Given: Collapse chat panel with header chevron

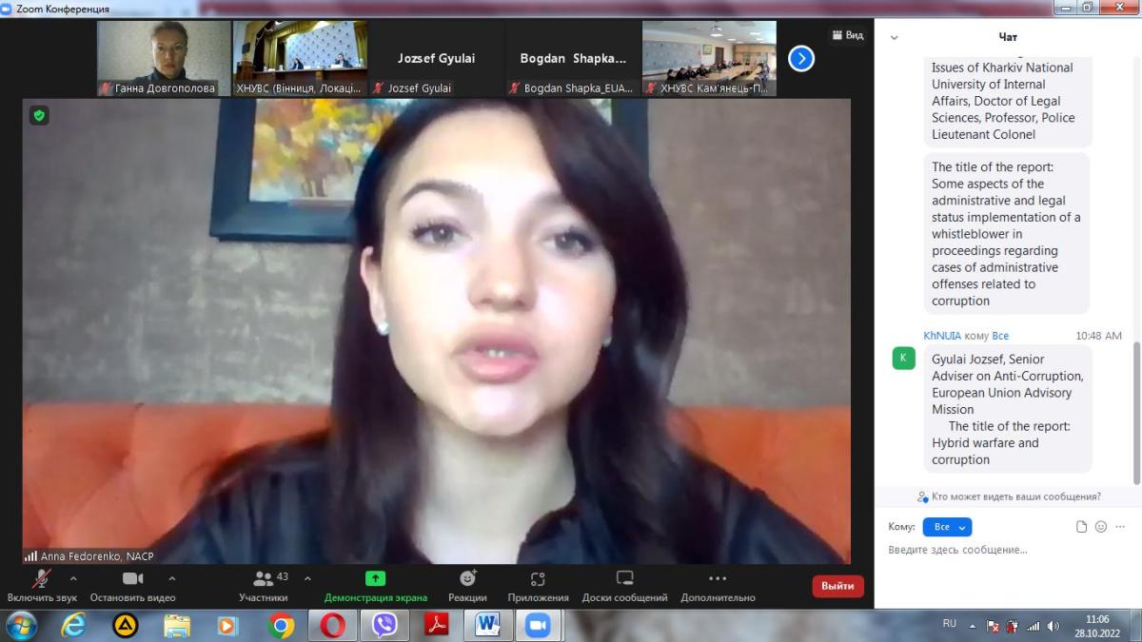Looking at the screenshot, I should [x=894, y=38].
